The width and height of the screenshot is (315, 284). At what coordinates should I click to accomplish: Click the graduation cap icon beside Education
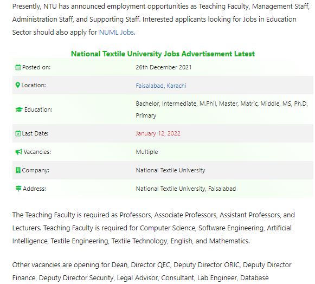click(19, 109)
